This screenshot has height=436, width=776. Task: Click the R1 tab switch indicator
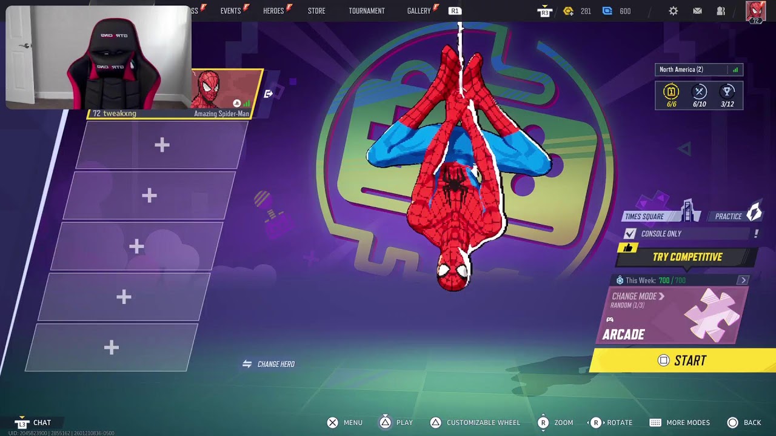pyautogui.click(x=455, y=11)
